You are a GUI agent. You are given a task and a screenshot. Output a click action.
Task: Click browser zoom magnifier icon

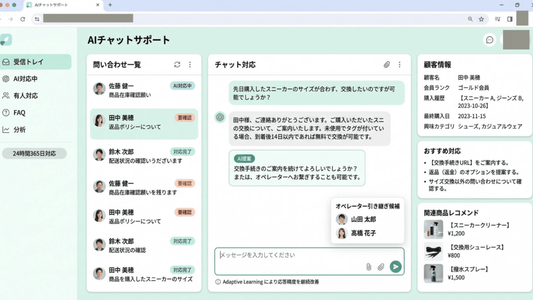point(470,19)
